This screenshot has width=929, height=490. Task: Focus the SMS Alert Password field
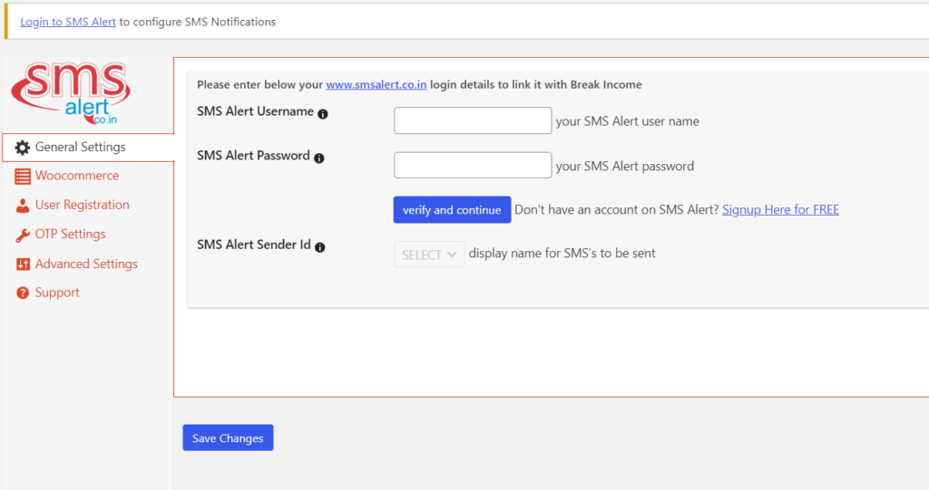coord(473,165)
